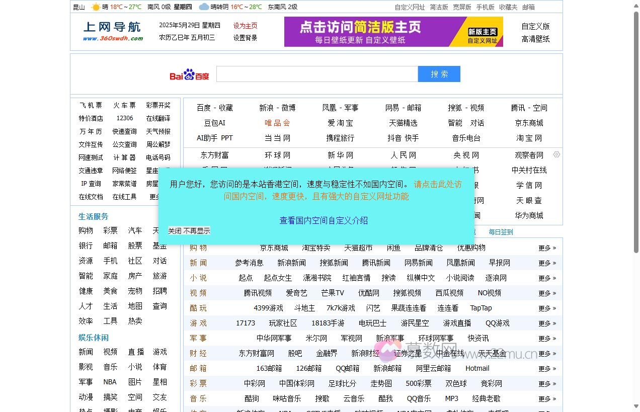Switch to 手机版 from the top bar
Screen dimensions: 640x412
coord(485,7)
